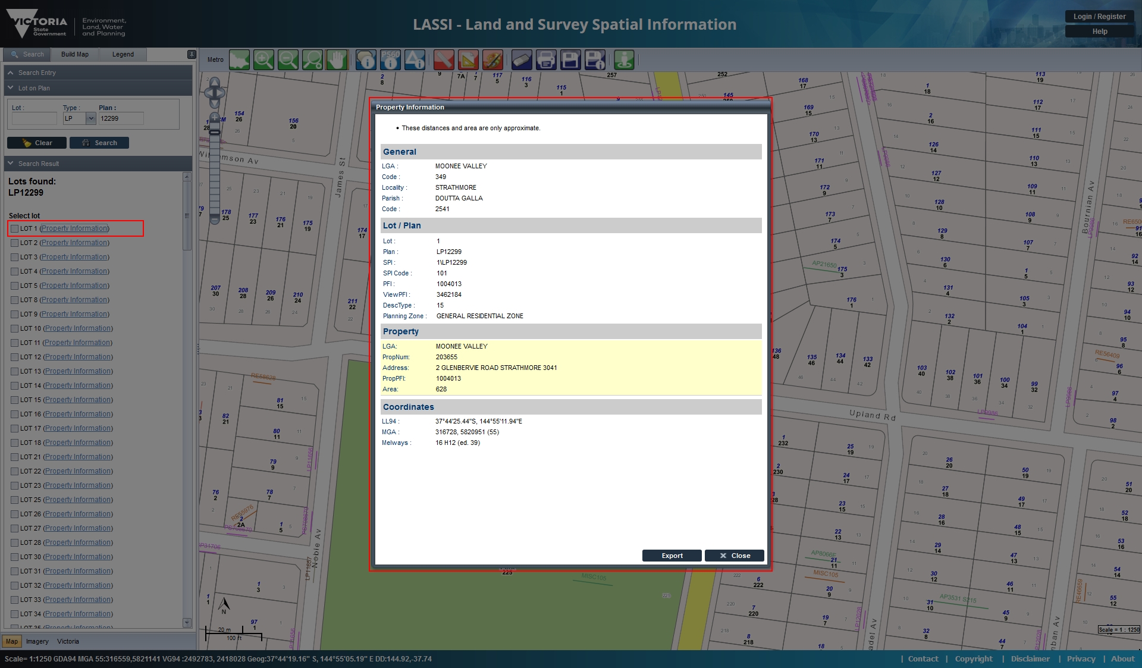Click Export in Property Information dialog

tap(672, 556)
